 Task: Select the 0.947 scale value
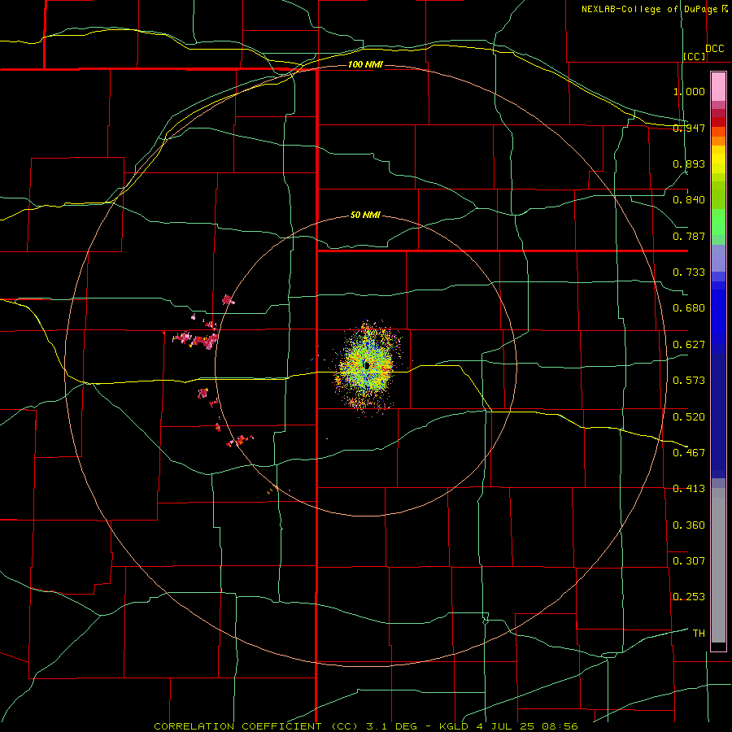pyautogui.click(x=689, y=128)
